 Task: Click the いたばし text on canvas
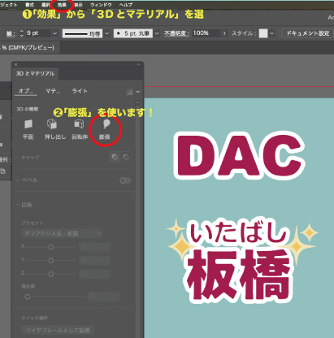click(238, 233)
